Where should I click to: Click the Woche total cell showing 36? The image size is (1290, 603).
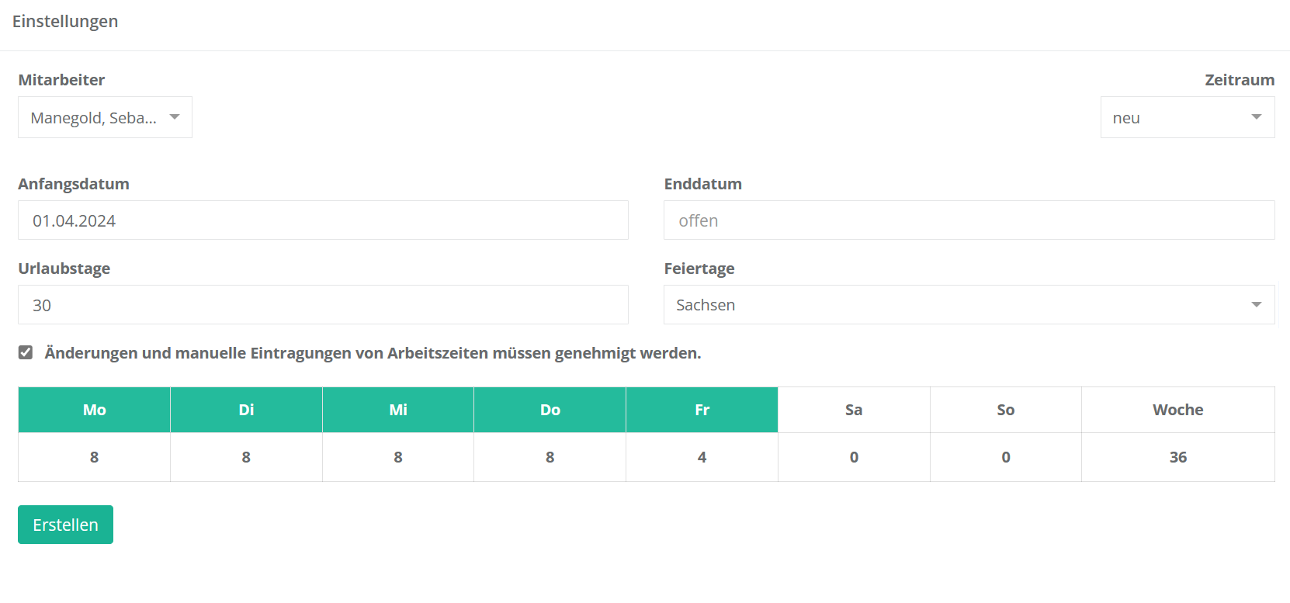click(x=1177, y=457)
